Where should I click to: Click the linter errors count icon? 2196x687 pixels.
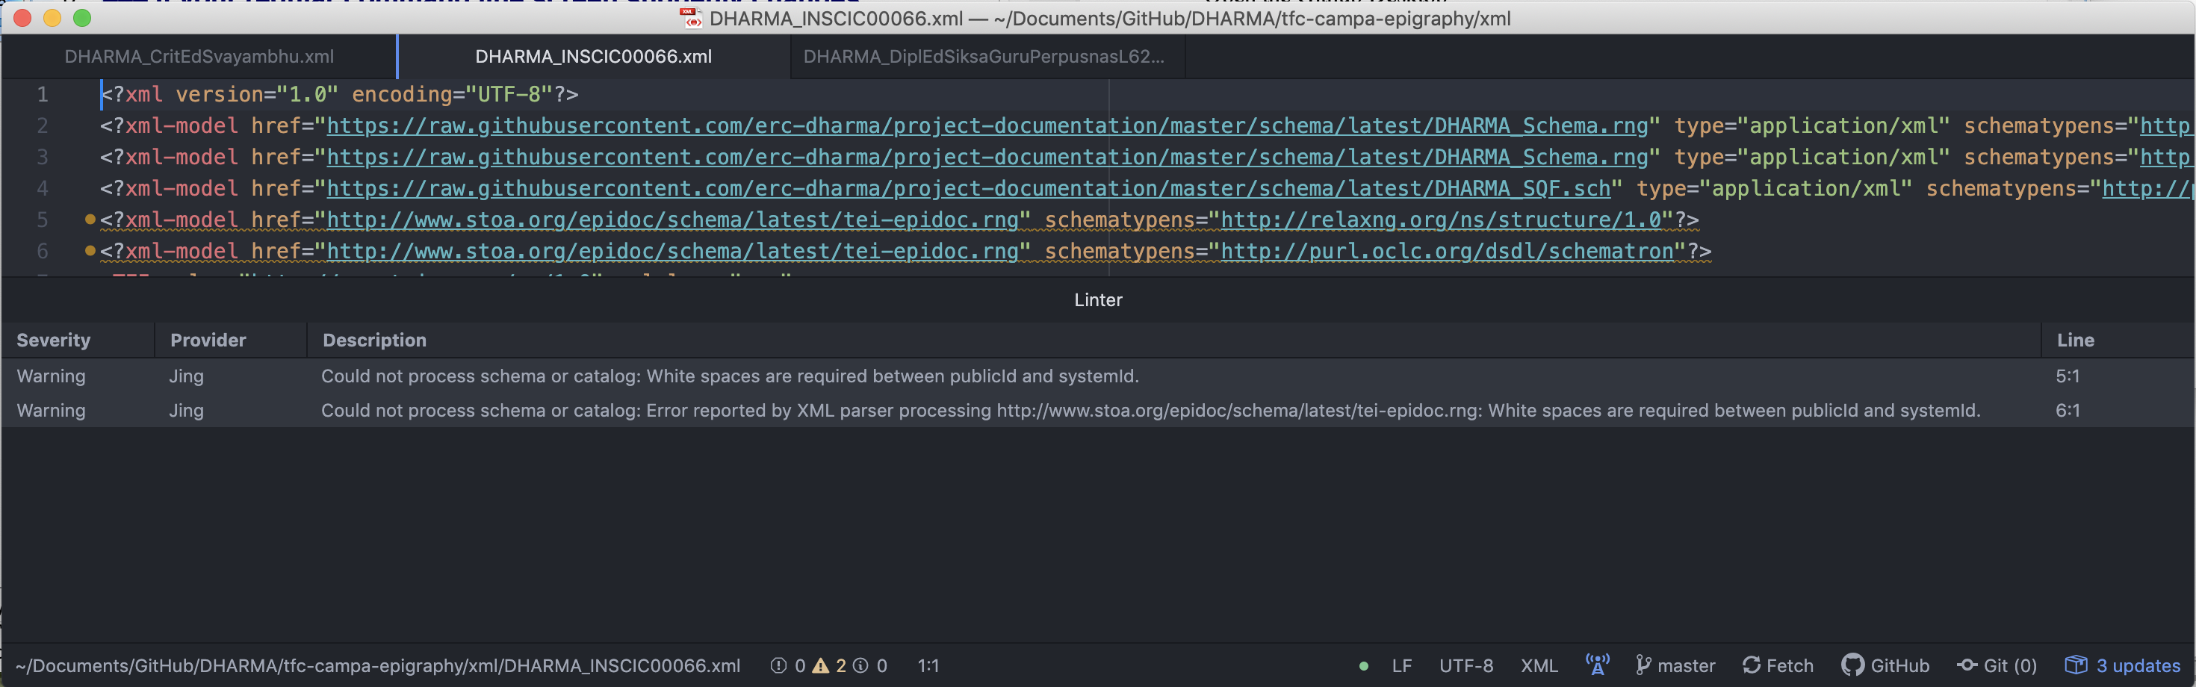pyautogui.click(x=778, y=665)
